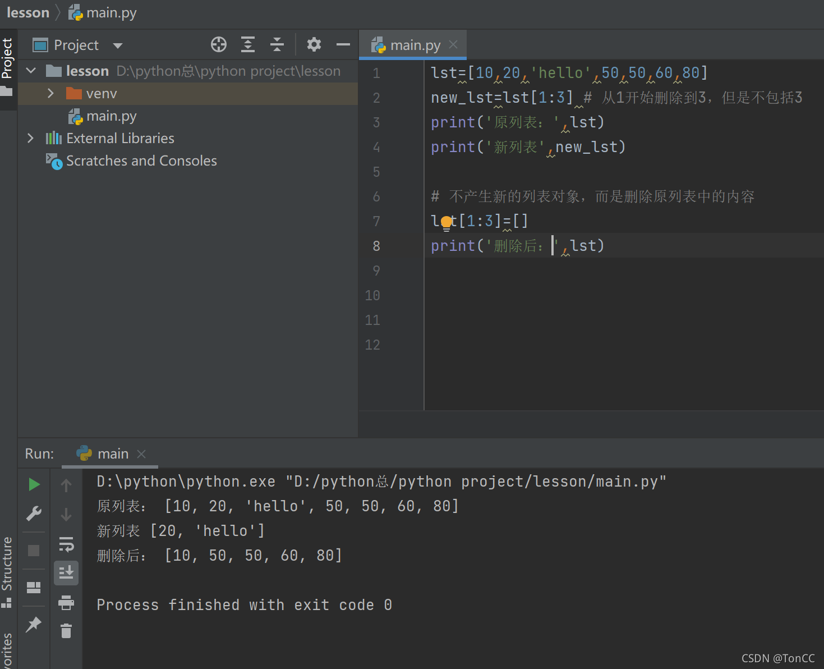The height and width of the screenshot is (669, 824).
Task: Click the down the stack trace arrow
Action: point(66,514)
